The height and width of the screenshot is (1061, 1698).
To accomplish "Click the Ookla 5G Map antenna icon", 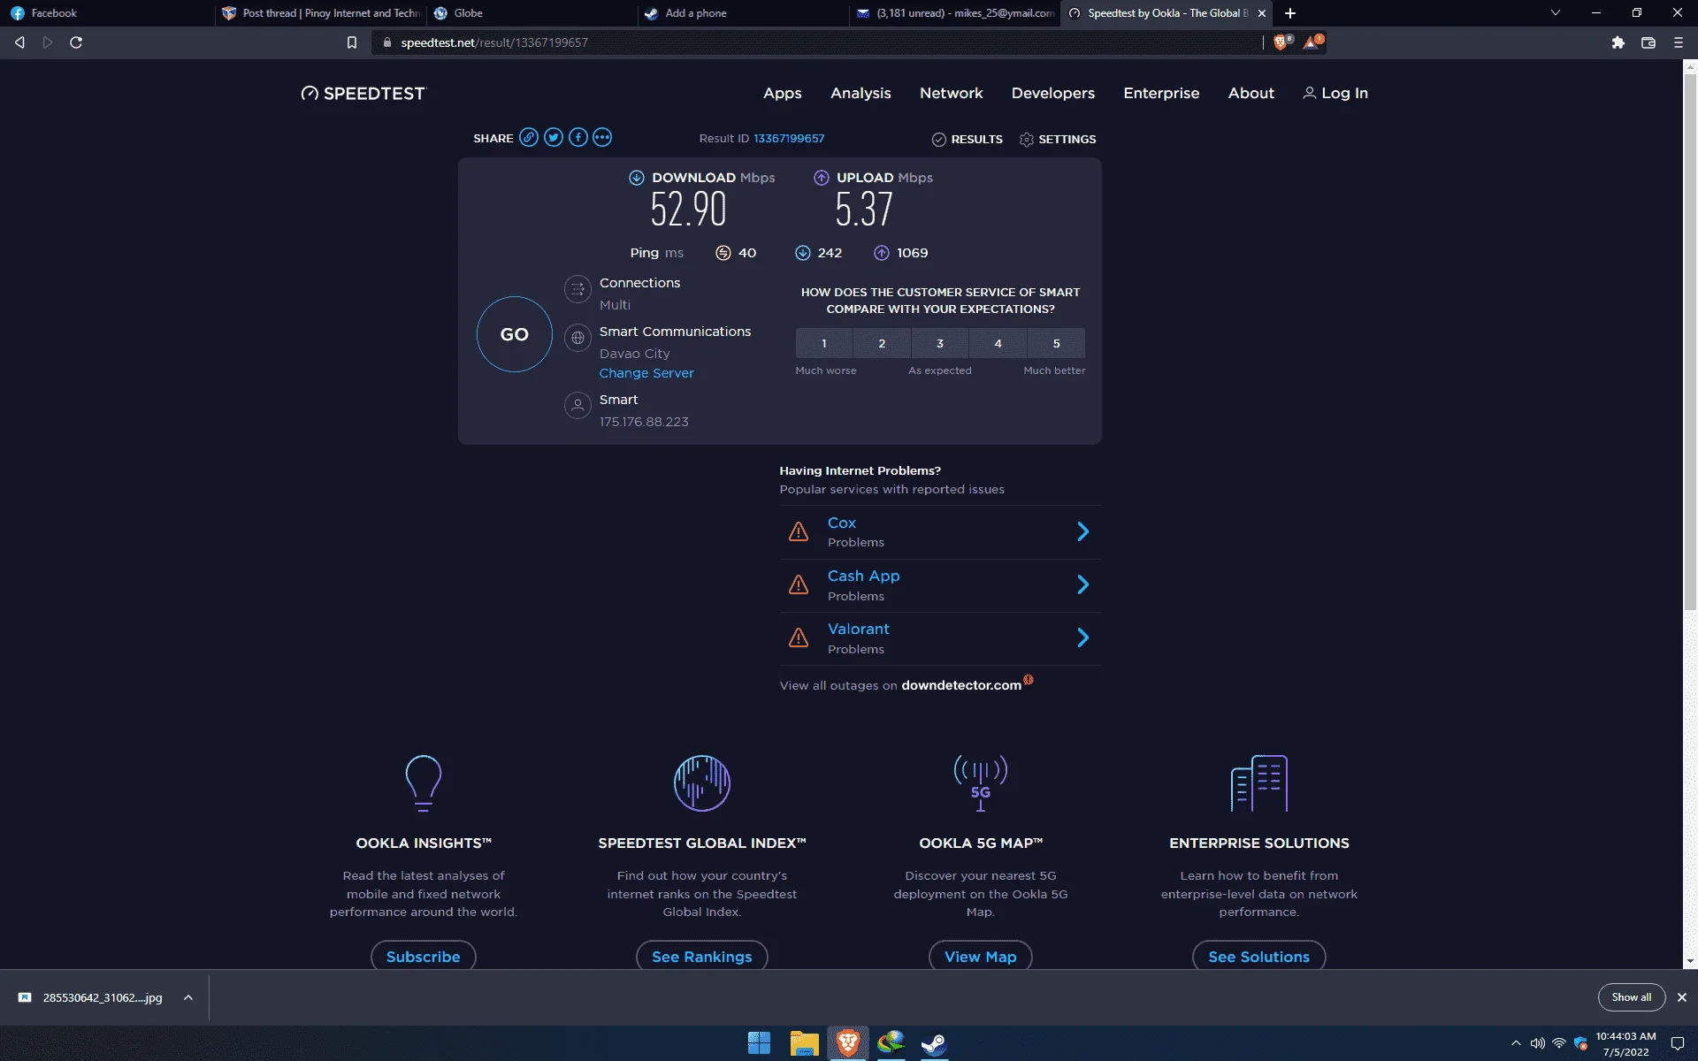I will [981, 782].
